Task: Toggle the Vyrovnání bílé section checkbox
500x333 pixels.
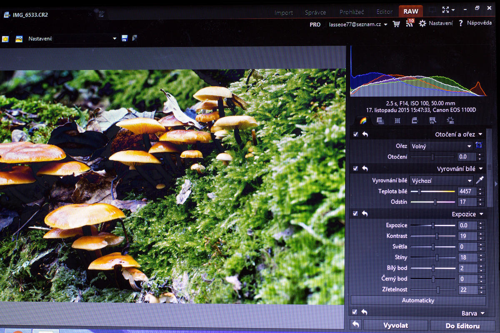Action: pyautogui.click(x=355, y=169)
